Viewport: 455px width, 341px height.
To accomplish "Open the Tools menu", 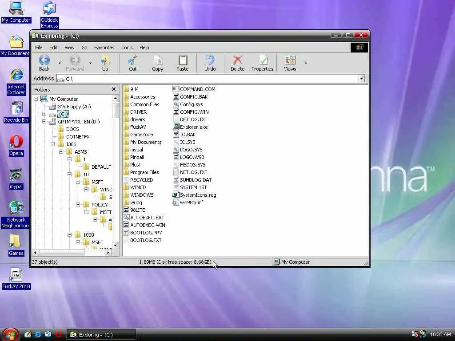I will tap(127, 48).
